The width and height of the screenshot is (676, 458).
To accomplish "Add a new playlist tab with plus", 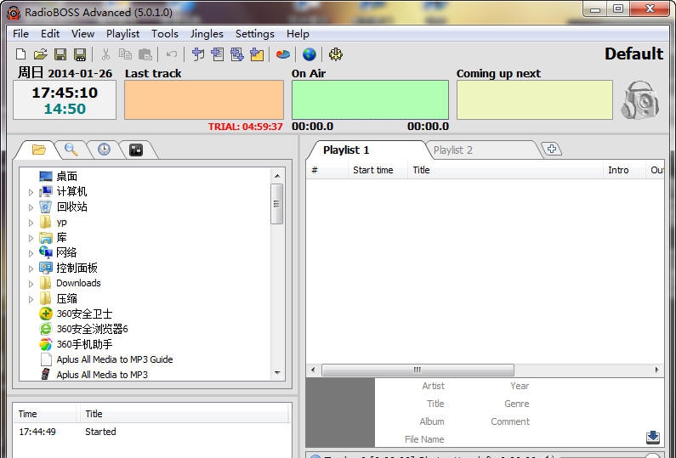I will coord(552,150).
